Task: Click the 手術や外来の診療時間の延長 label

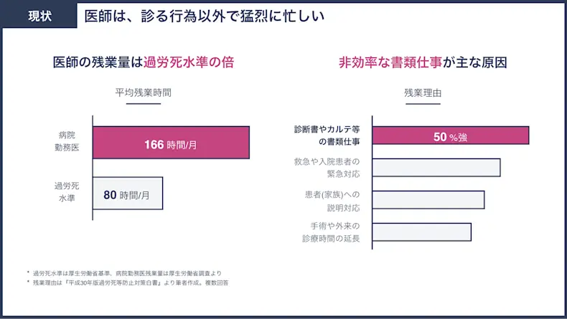Action: (331, 232)
